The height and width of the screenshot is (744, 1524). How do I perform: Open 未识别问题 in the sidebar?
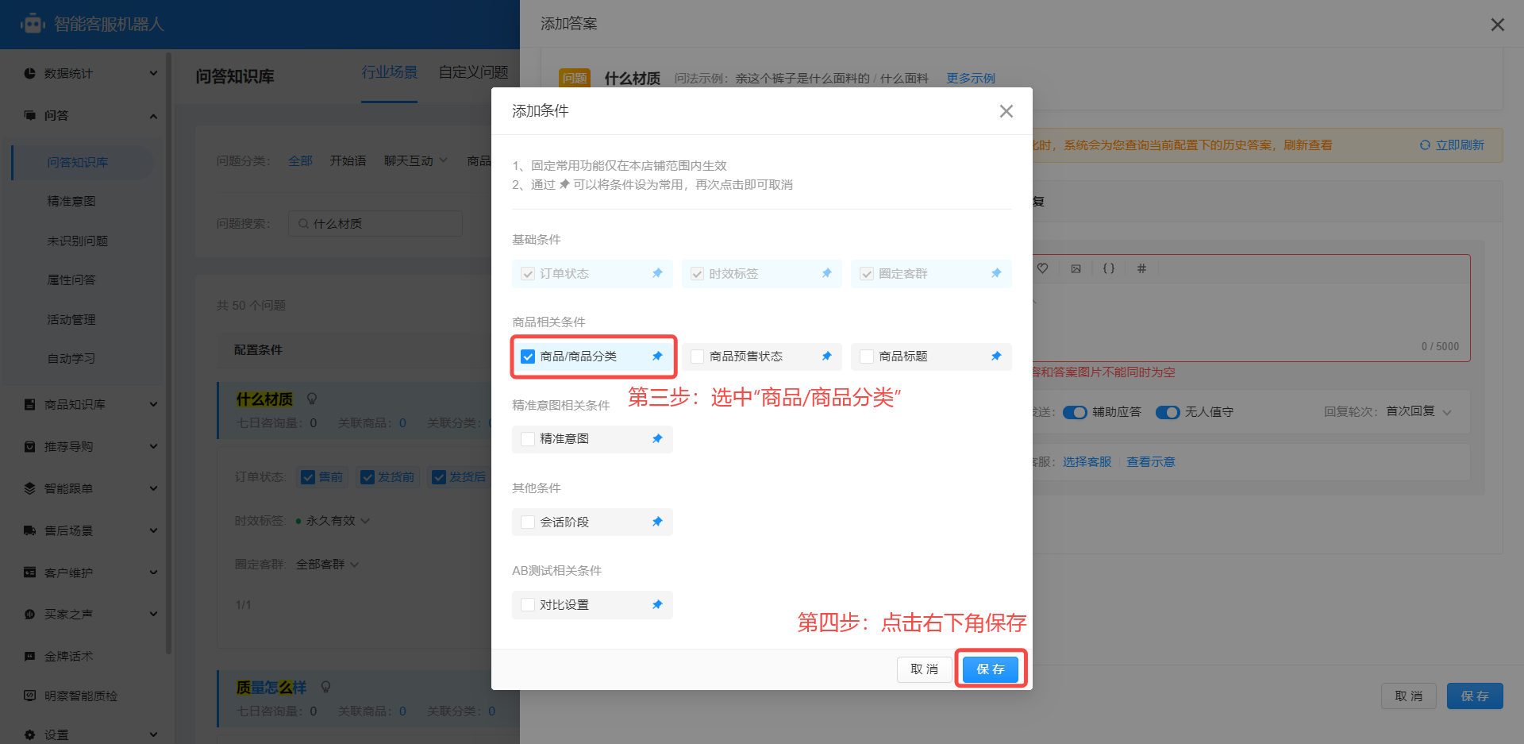click(x=78, y=241)
